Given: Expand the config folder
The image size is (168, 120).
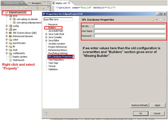Looking at the screenshot, I should pos(7,26).
